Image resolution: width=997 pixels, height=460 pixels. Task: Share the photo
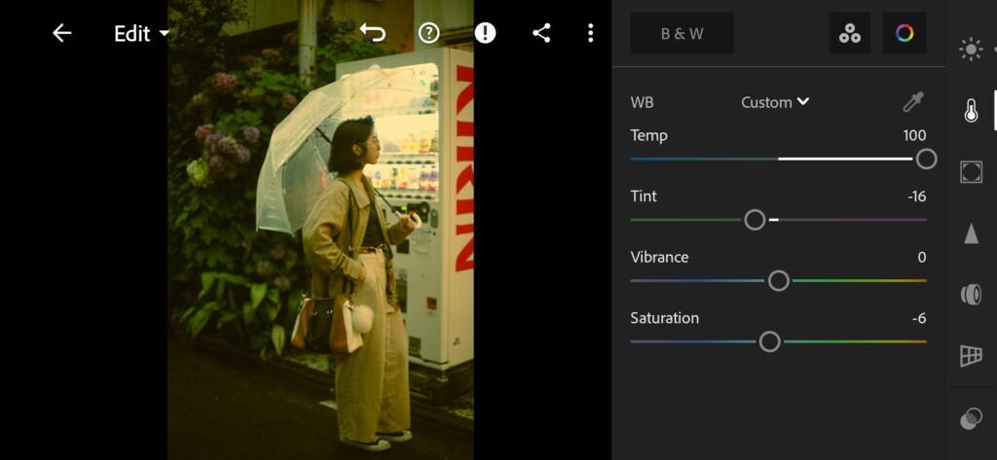click(x=541, y=33)
